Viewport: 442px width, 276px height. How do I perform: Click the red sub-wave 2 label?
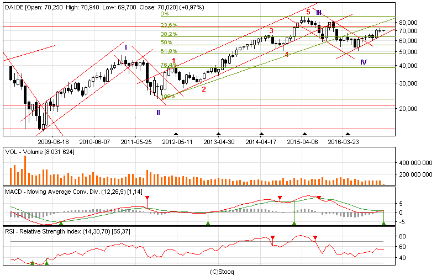204,89
